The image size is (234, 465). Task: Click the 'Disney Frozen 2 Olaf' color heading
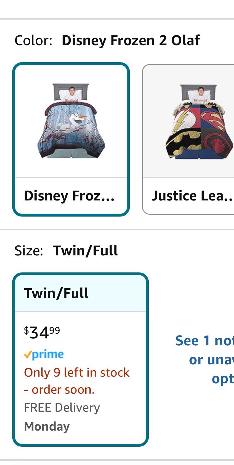coord(131,41)
